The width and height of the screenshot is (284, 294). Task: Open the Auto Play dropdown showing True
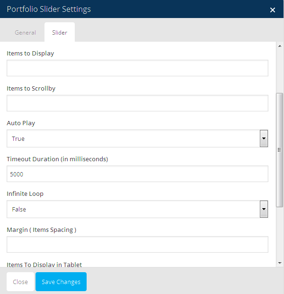pyautogui.click(x=133, y=139)
